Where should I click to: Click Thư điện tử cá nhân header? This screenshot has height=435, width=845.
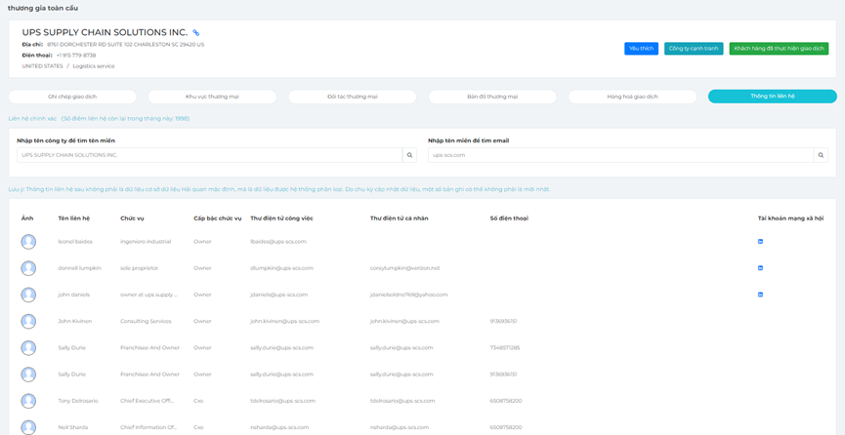coord(400,218)
